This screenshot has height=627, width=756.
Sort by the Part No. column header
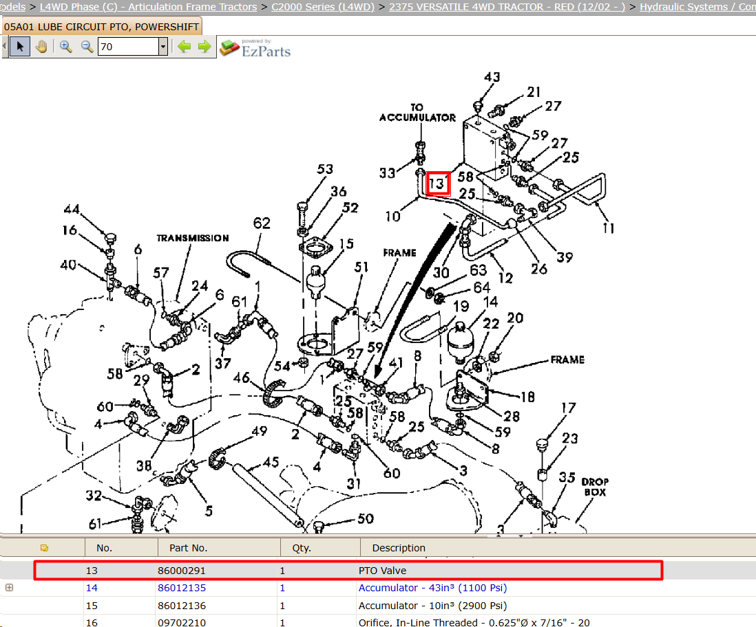pos(188,548)
